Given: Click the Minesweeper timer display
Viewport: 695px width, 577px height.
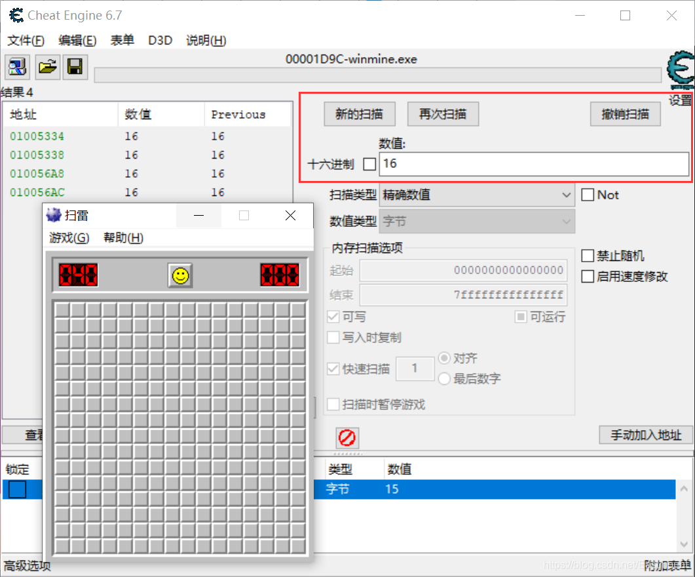Looking at the screenshot, I should point(280,275).
